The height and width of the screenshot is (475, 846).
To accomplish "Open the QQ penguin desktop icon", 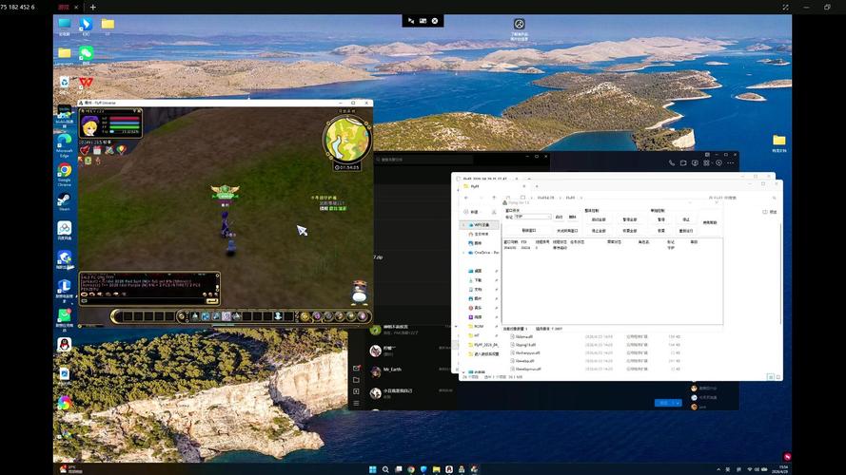I will pos(64,344).
